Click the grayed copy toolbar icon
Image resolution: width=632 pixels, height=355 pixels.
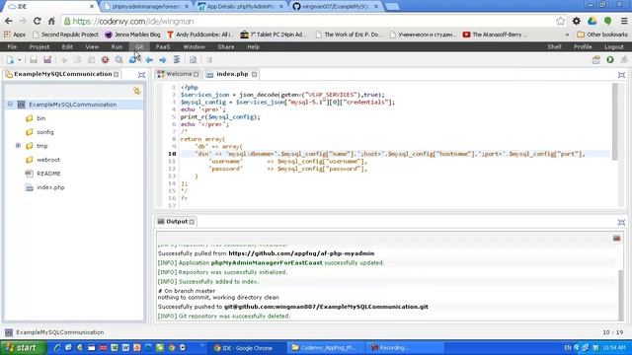point(77,60)
